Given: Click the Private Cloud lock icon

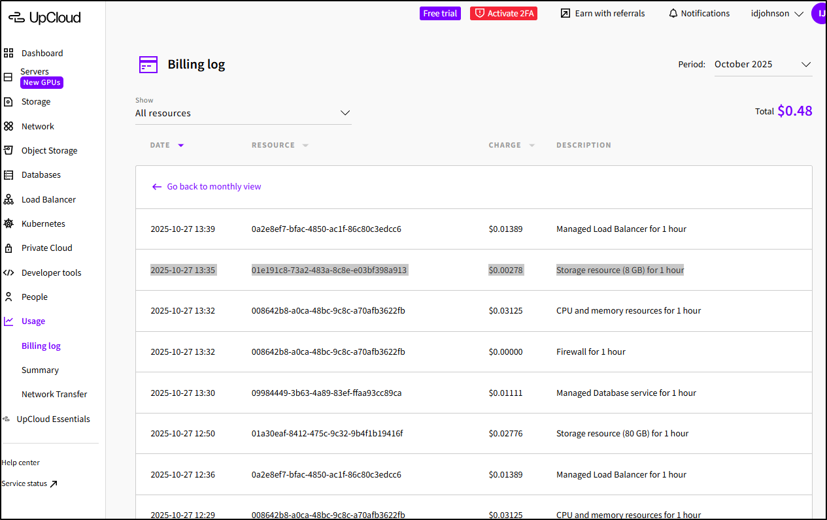Looking at the screenshot, I should tap(8, 248).
